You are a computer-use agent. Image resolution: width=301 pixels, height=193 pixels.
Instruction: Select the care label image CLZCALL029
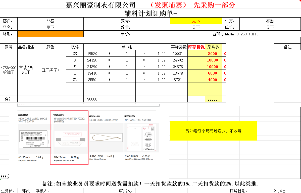tap(34, 138)
